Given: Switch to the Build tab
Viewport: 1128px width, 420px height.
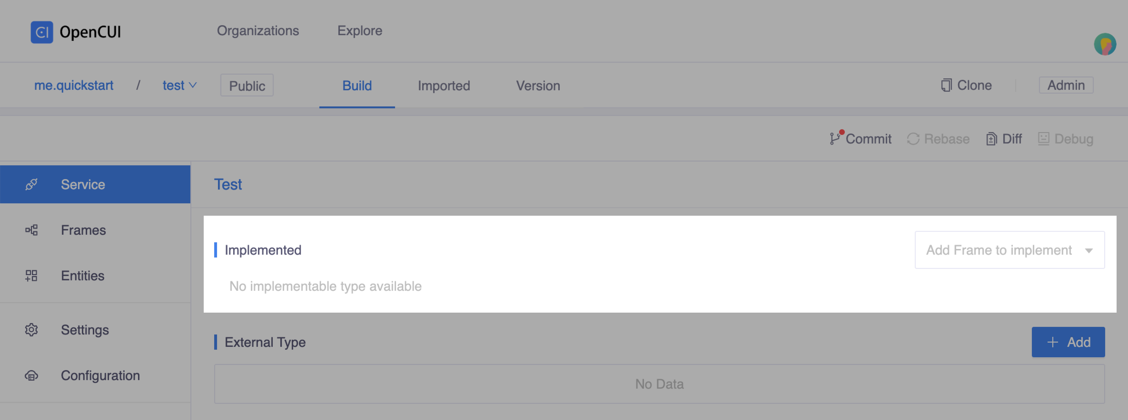Looking at the screenshot, I should [x=357, y=86].
